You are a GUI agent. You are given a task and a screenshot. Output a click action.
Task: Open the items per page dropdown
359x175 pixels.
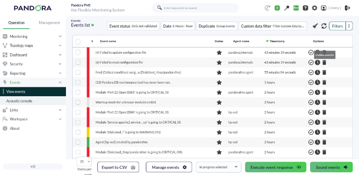(x=84, y=162)
